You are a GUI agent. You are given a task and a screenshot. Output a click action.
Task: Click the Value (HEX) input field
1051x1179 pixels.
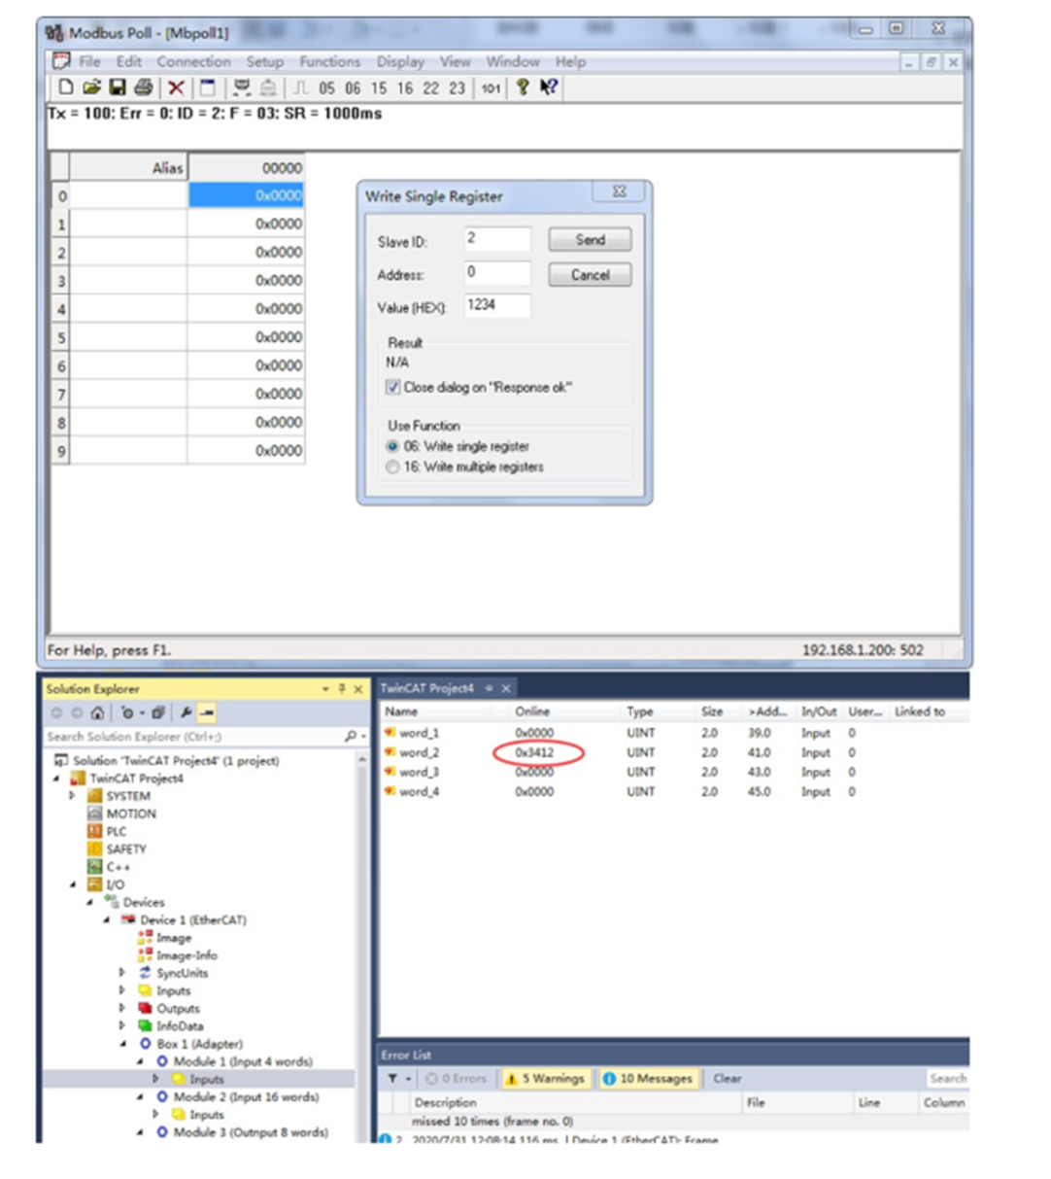497,306
